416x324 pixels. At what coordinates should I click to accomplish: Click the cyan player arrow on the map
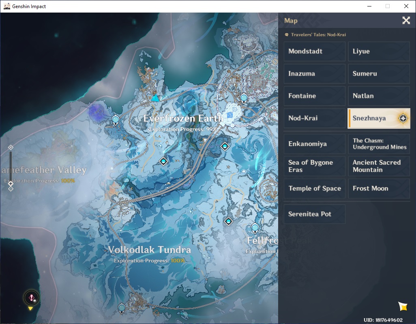tap(155, 98)
